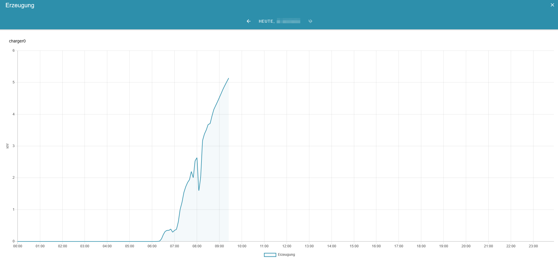Click the 09:00 x-axis label

tap(219, 246)
